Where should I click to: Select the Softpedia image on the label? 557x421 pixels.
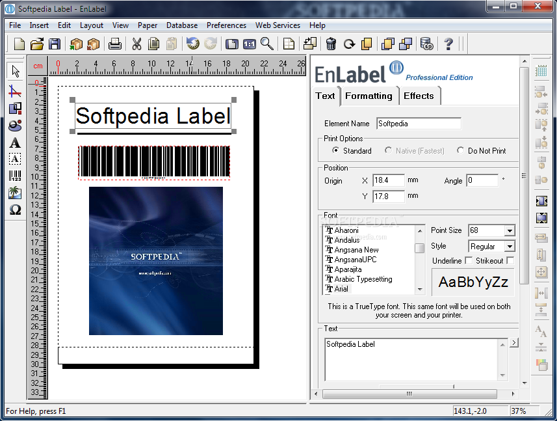[155, 261]
